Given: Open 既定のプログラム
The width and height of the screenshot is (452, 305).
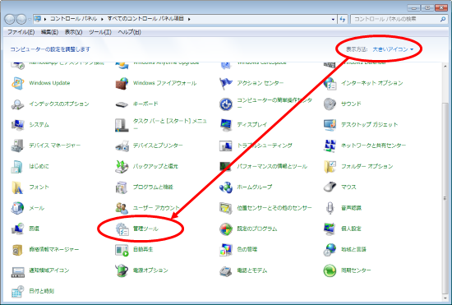Looking at the screenshot, I should (x=248, y=229).
